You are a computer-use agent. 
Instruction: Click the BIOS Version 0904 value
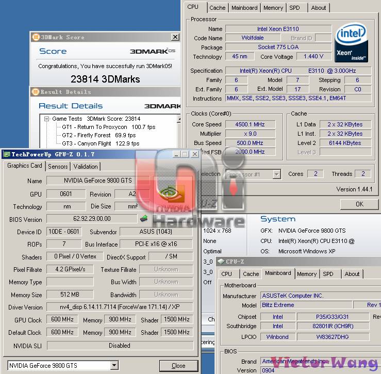coord(321,370)
